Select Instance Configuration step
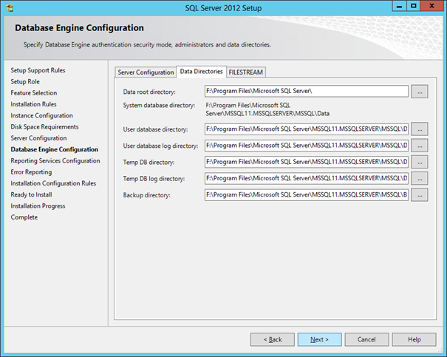The height and width of the screenshot is (357, 447). pos(41,115)
